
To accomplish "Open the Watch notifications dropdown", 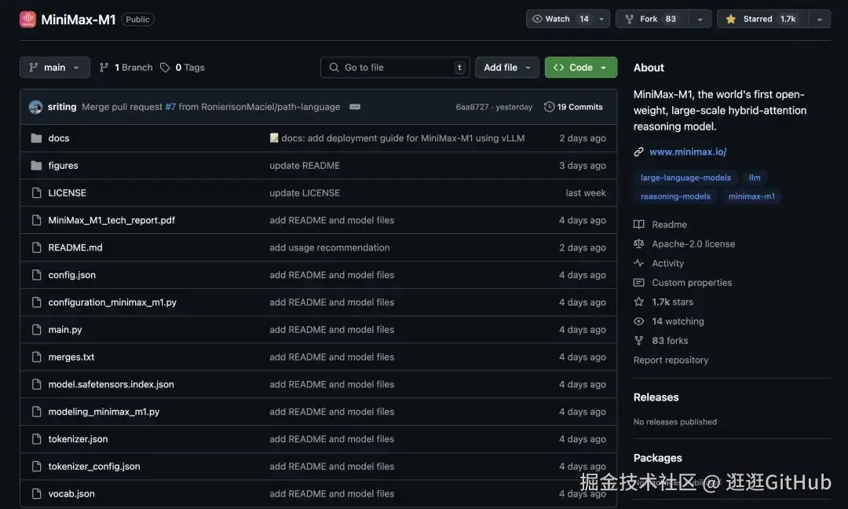I will (568, 19).
